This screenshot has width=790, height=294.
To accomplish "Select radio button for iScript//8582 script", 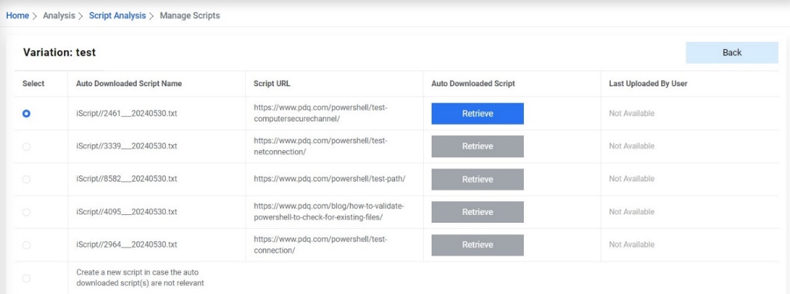I will pos(26,179).
